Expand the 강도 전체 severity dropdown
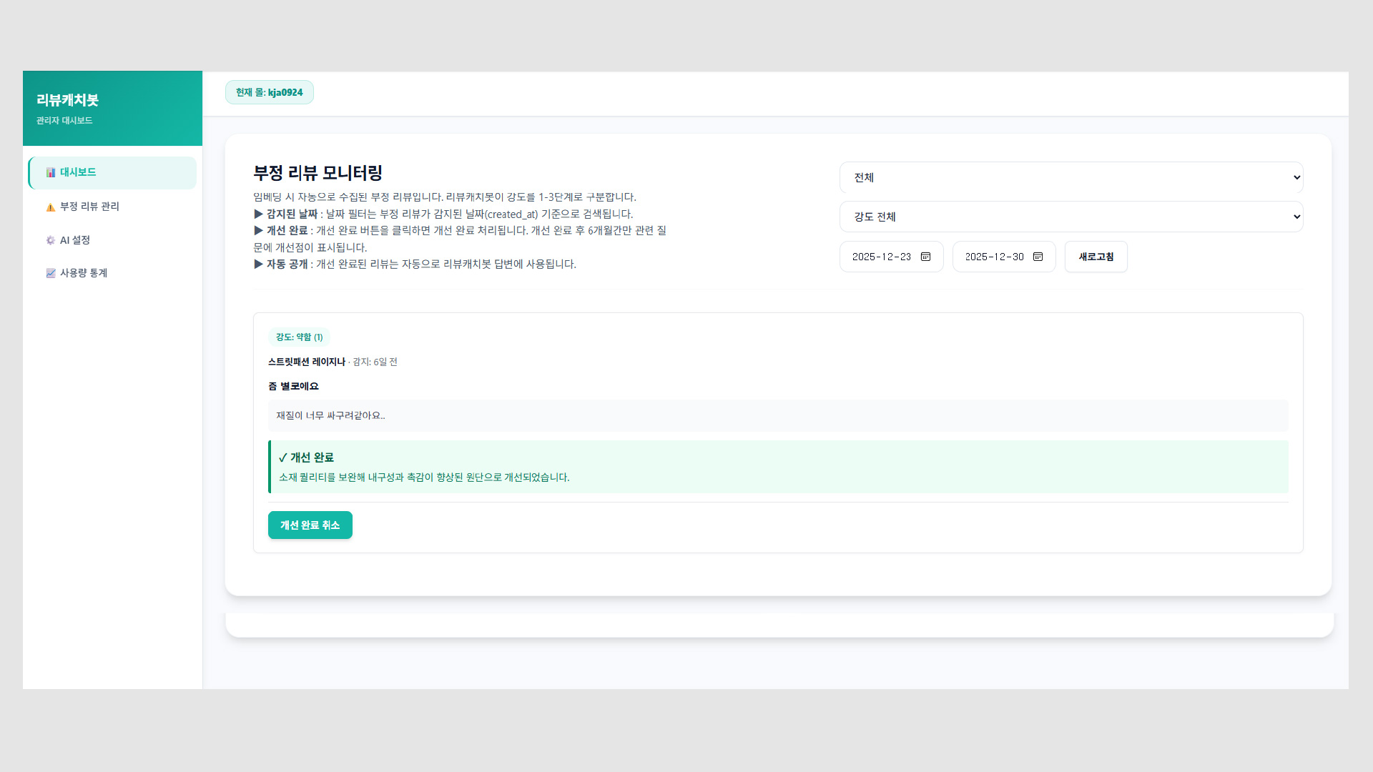 click(x=1071, y=217)
